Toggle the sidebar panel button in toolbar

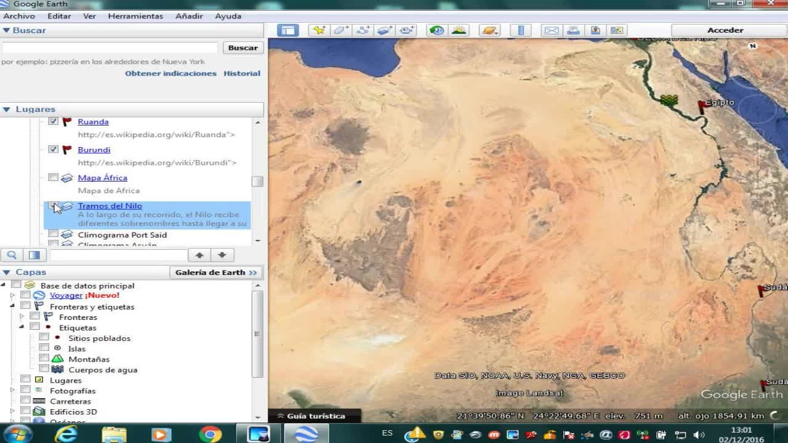287,30
